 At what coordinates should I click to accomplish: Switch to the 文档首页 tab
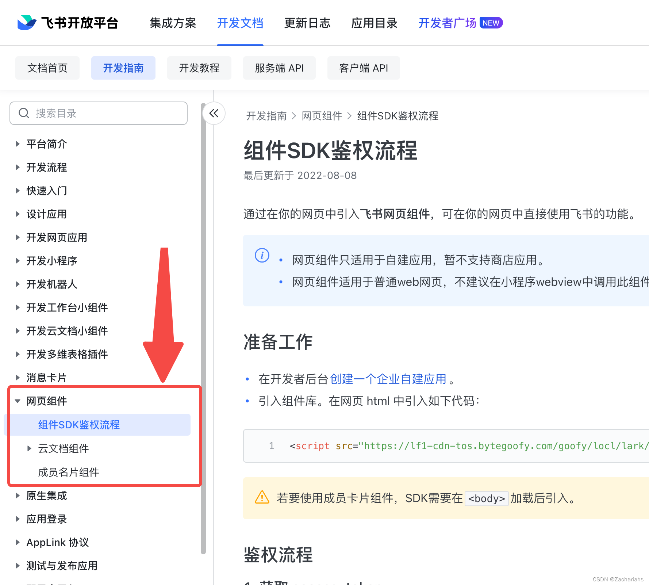(47, 68)
